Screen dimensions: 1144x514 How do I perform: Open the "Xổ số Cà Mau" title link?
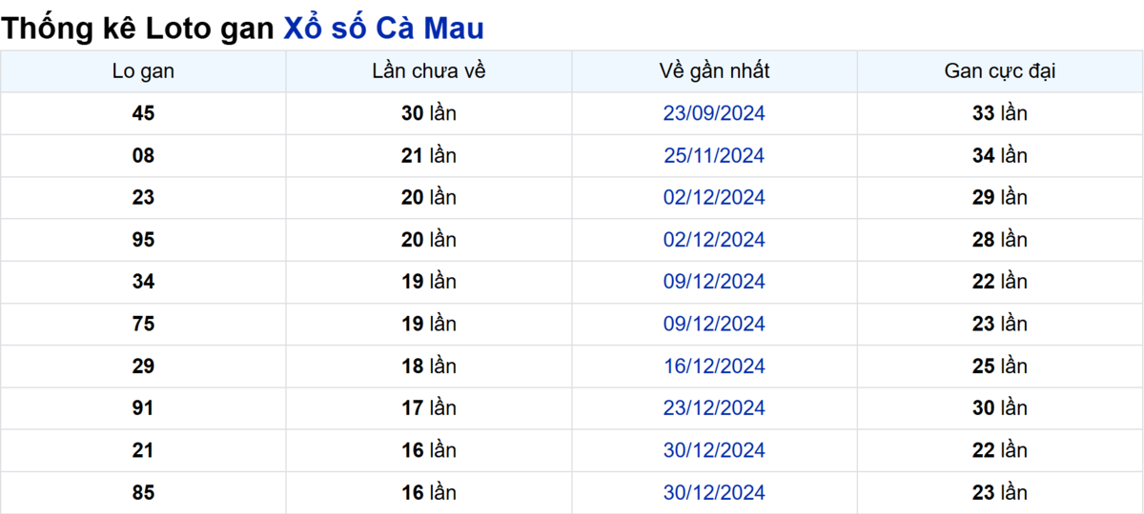point(383,29)
